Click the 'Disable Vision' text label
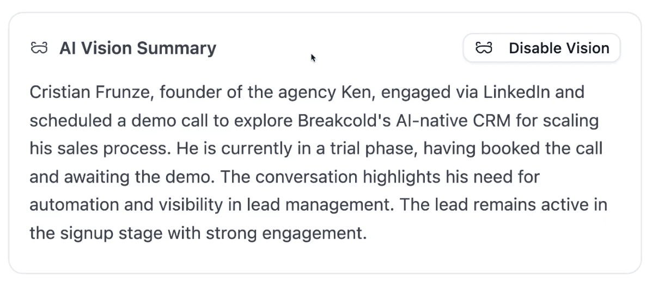The width and height of the screenshot is (652, 288). [x=559, y=48]
